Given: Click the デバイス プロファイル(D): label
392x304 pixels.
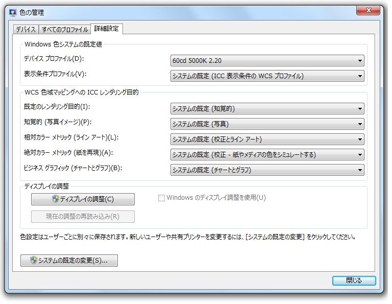Looking at the screenshot, I should click(x=54, y=59).
